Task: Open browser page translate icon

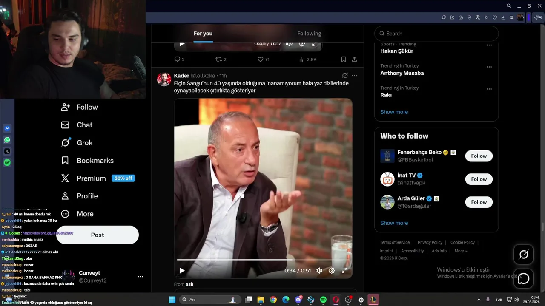Action: click(x=478, y=17)
